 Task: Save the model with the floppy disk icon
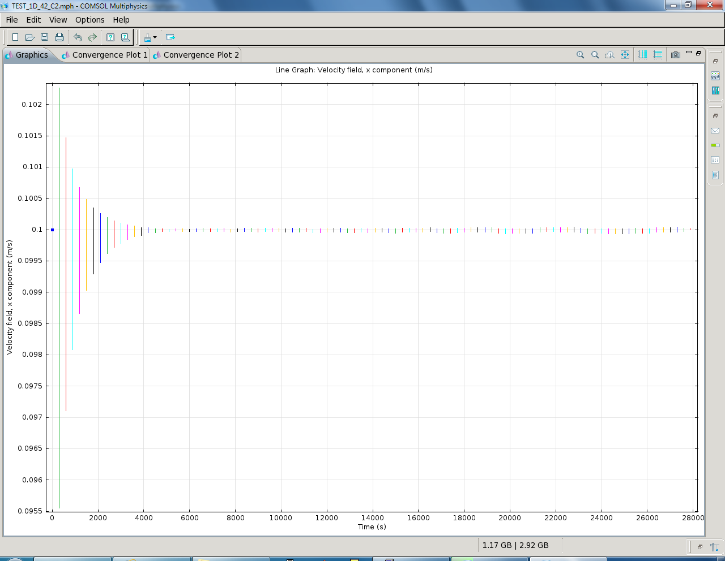click(x=45, y=37)
